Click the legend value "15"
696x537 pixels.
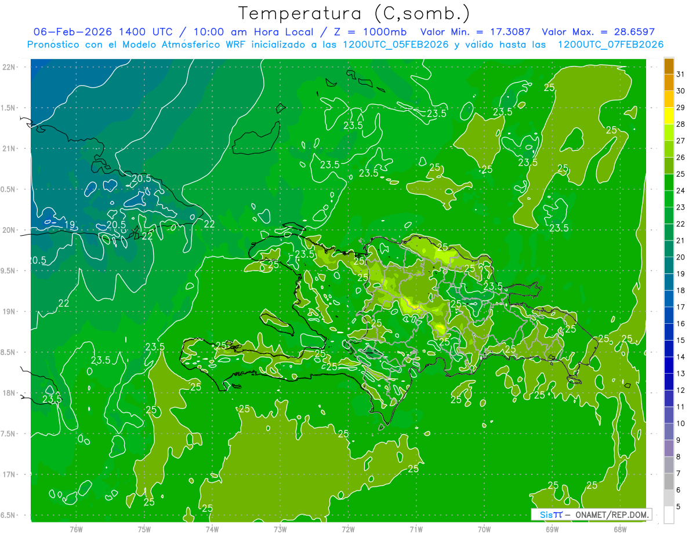point(681,341)
